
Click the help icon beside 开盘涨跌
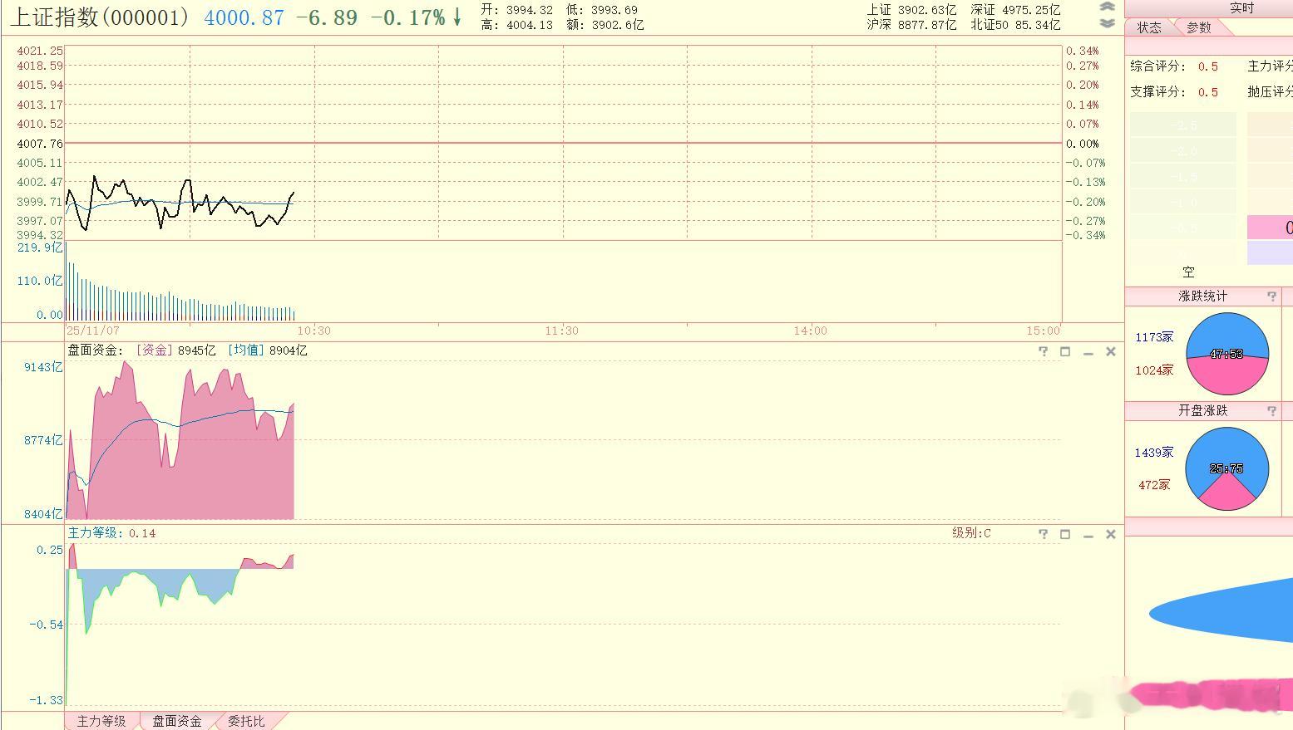tap(1271, 410)
